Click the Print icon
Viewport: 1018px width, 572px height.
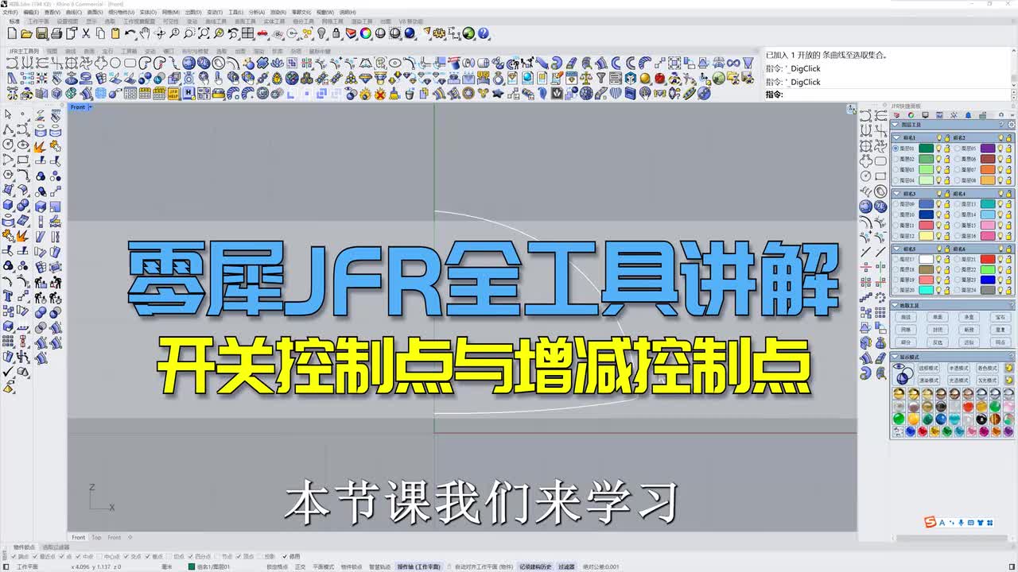56,33
